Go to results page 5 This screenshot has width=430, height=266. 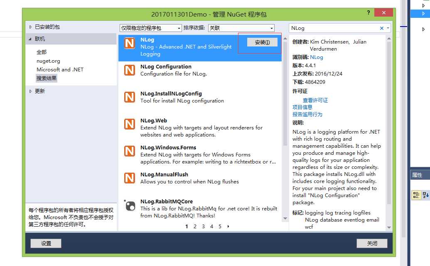pyautogui.click(x=220, y=226)
